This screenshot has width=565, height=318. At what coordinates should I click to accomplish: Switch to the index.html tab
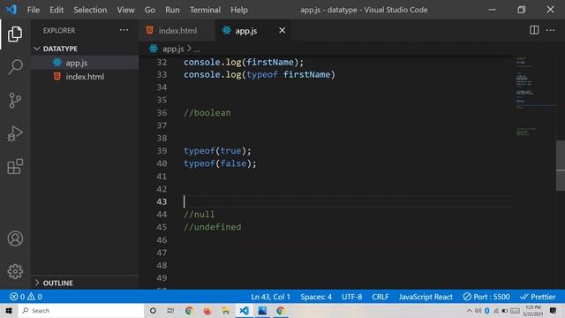point(177,30)
